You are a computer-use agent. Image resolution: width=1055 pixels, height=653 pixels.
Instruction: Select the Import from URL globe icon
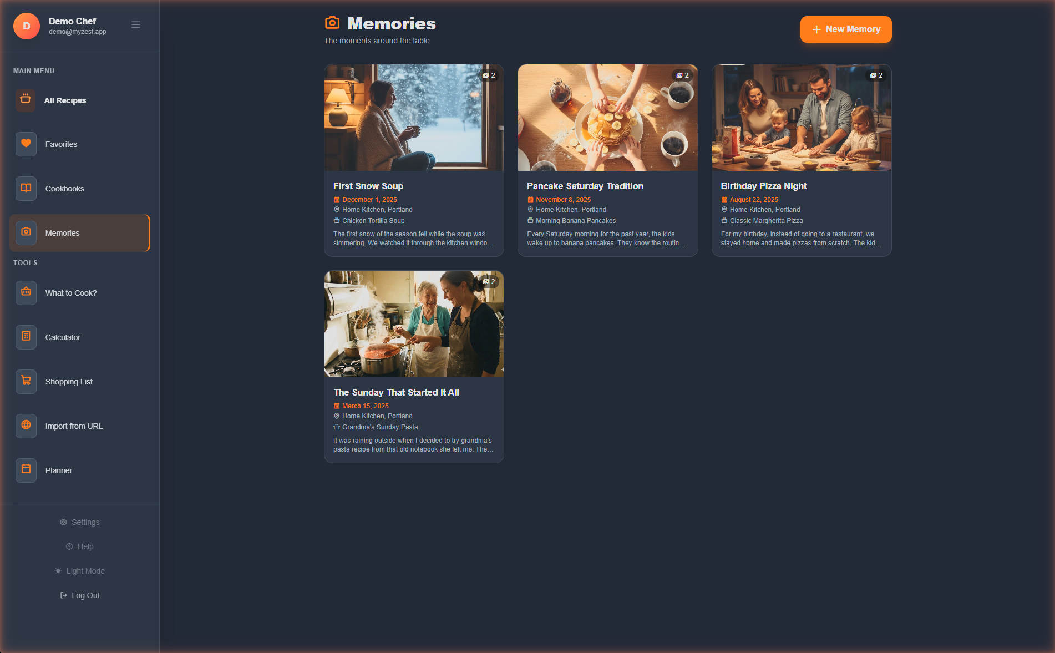point(26,426)
